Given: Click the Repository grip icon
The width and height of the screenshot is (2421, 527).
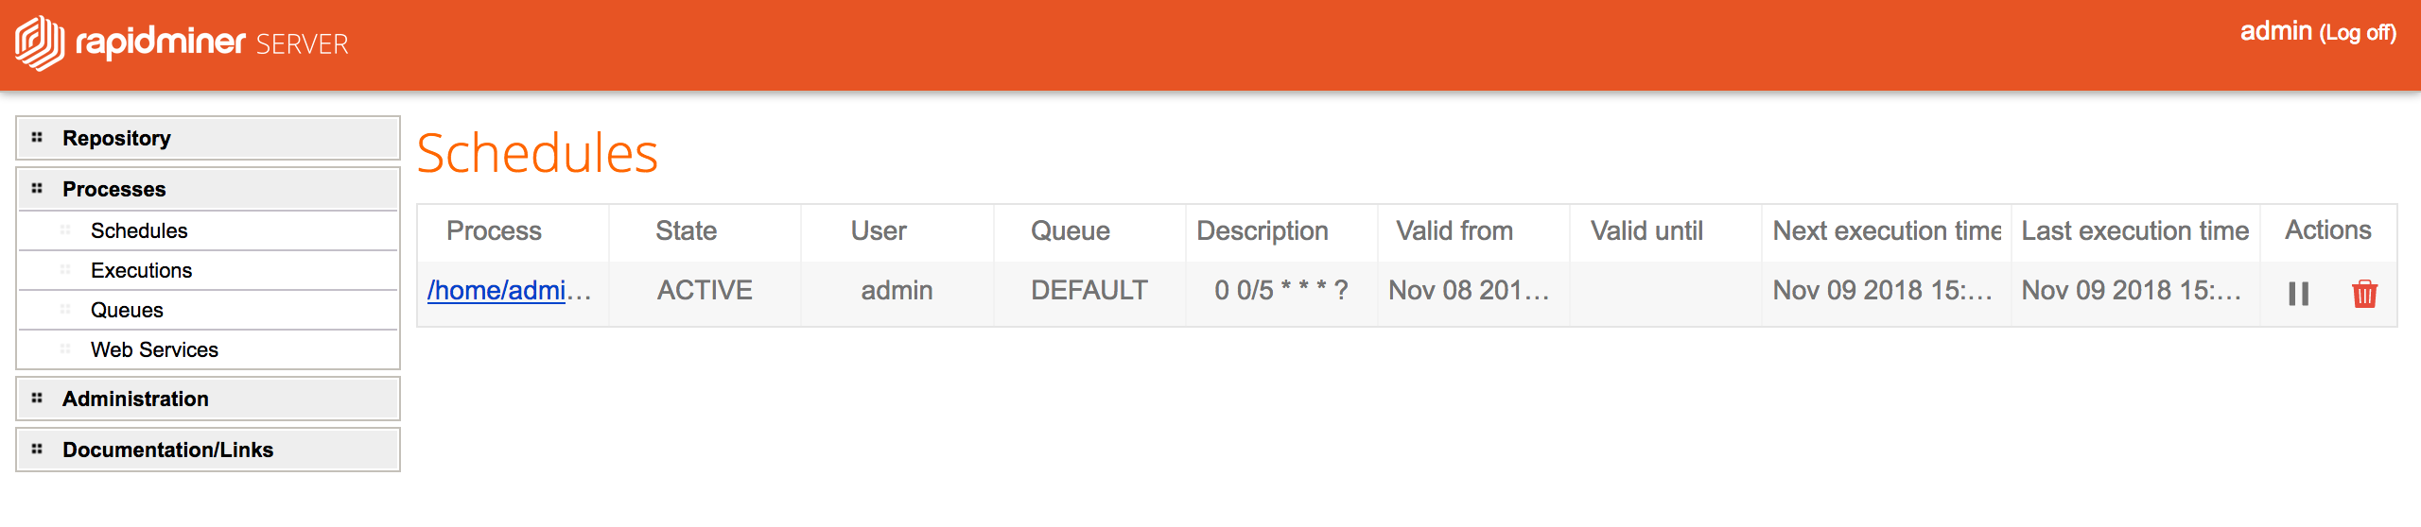Looking at the screenshot, I should (37, 138).
